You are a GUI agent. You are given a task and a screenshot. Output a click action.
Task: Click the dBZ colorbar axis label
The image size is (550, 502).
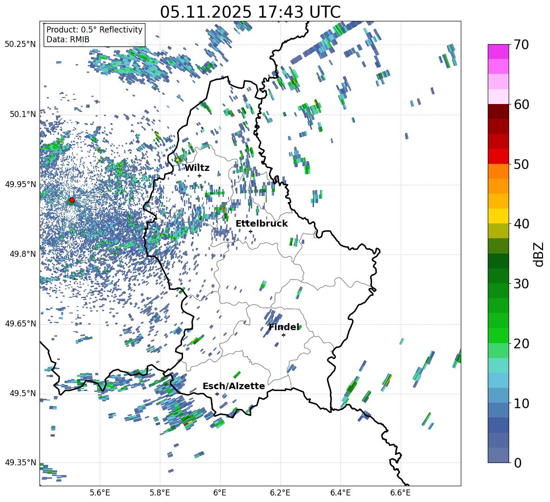pyautogui.click(x=538, y=254)
